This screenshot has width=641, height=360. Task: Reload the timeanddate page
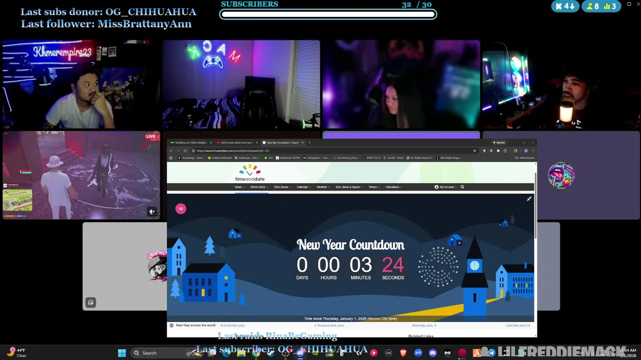tap(185, 151)
